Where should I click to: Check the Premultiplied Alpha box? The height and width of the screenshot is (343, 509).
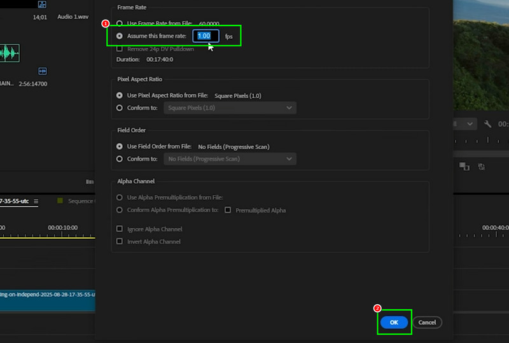pyautogui.click(x=228, y=210)
